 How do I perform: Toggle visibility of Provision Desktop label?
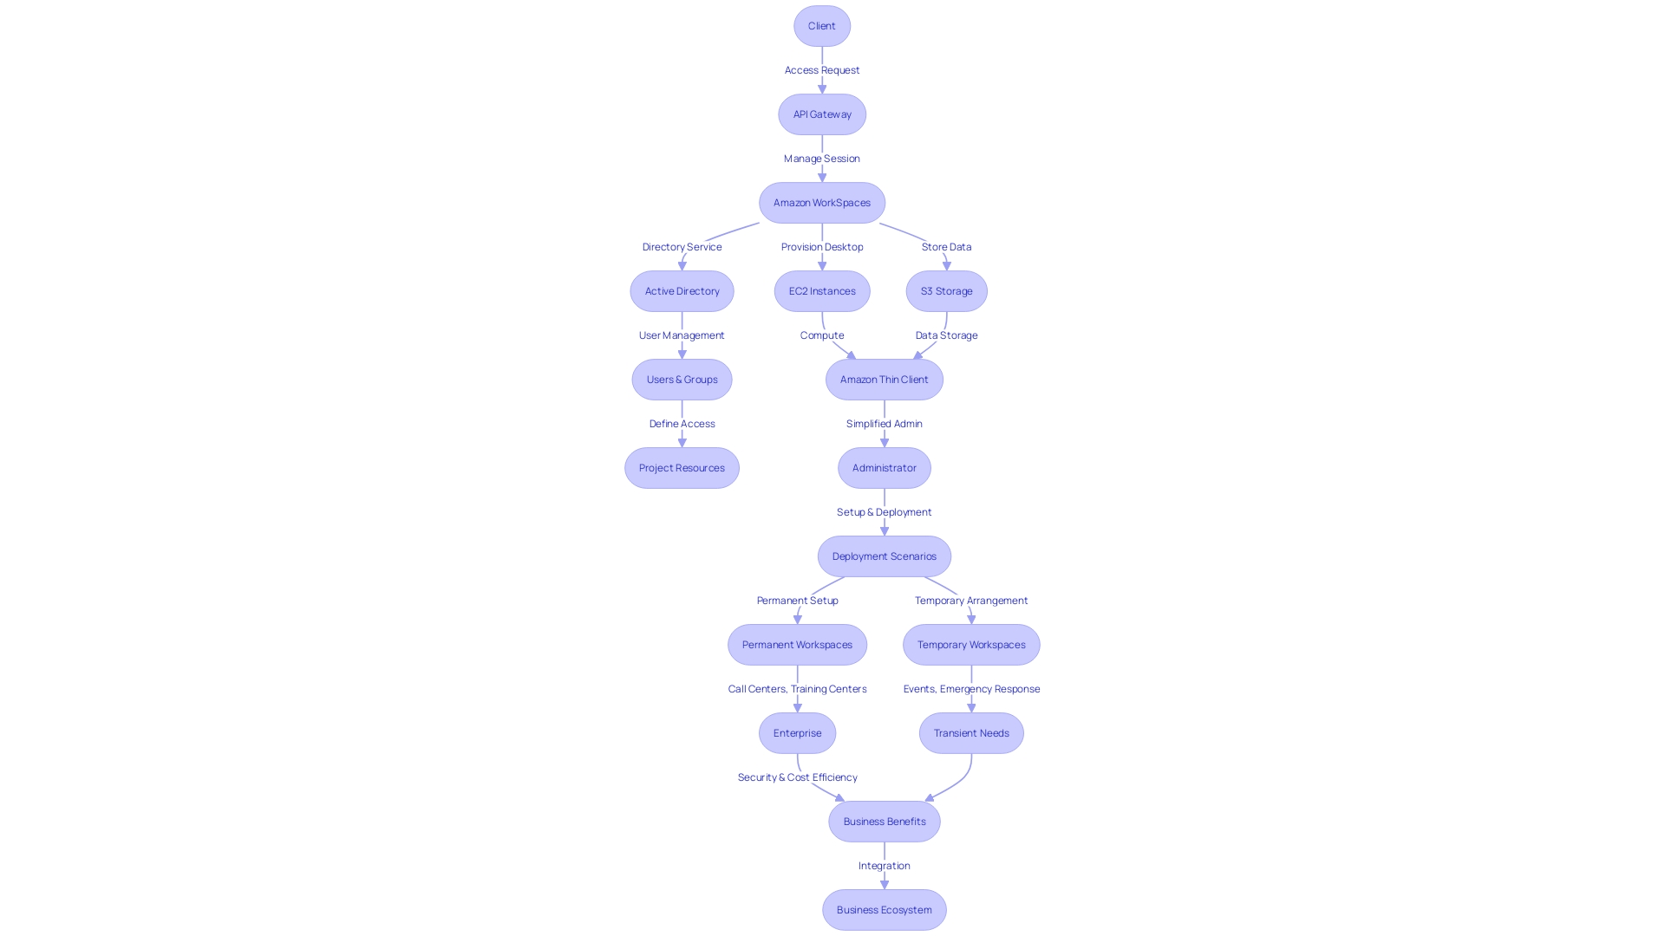(821, 246)
